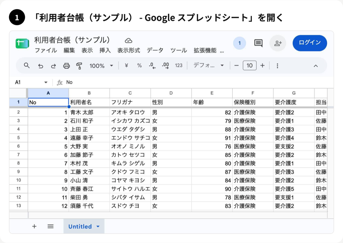Image resolution: width=343 pixels, height=243 pixels.
Task: Increase font size with plus button
Action: [x=263, y=66]
